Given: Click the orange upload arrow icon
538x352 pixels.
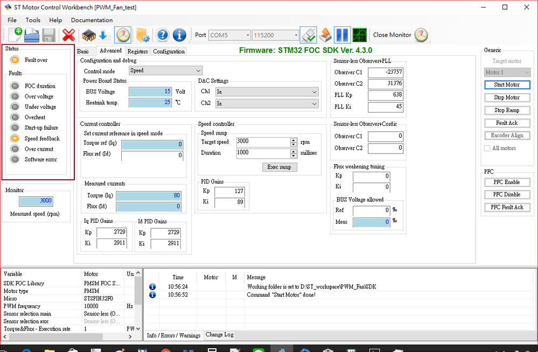Looking at the screenshot, I should [x=325, y=34].
